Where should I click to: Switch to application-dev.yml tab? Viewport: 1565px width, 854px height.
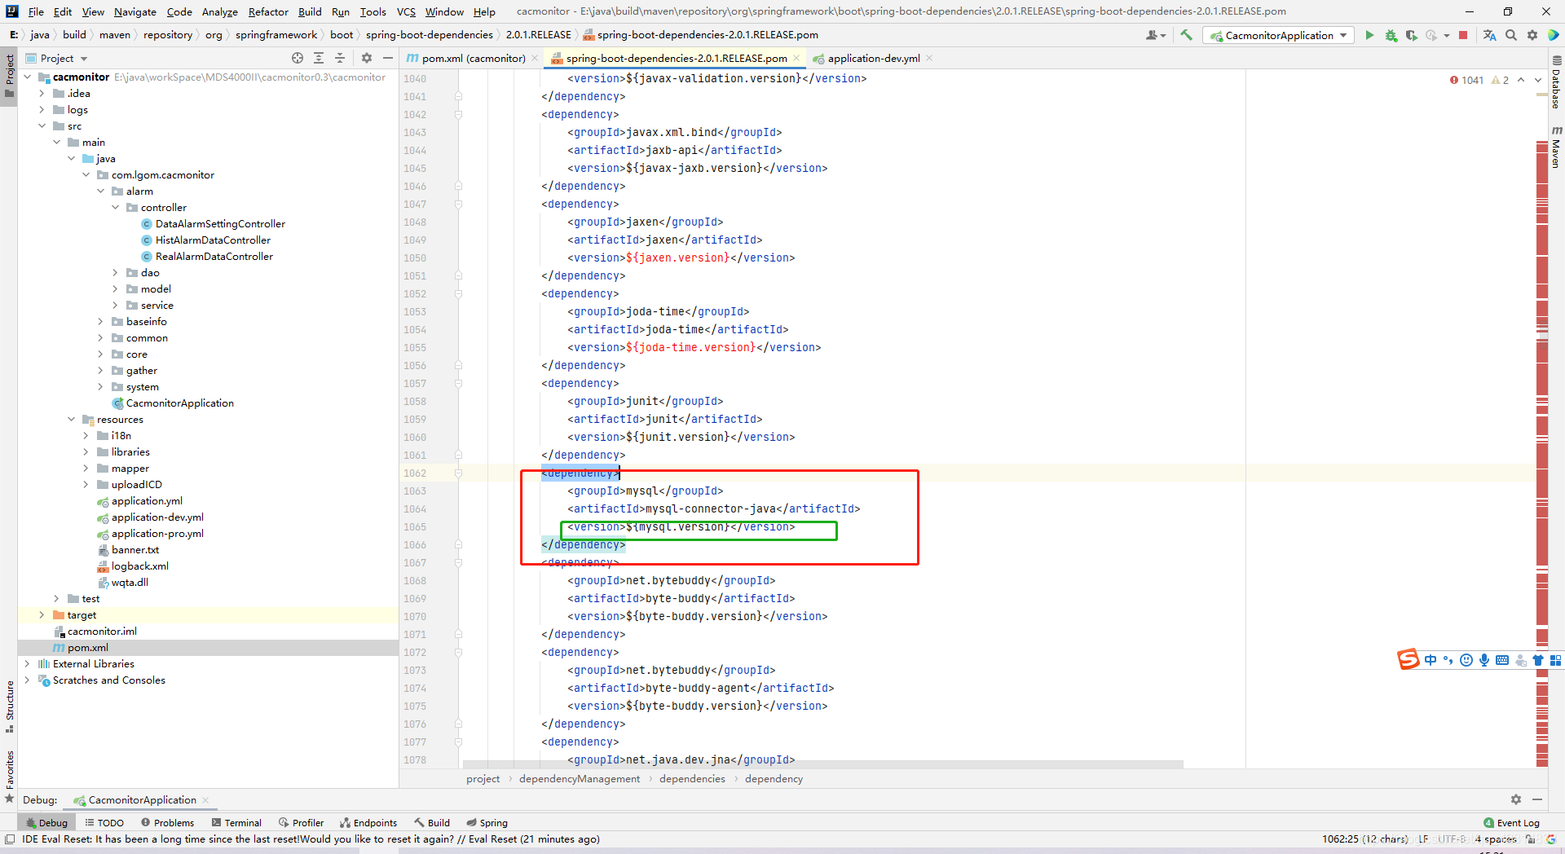(873, 58)
